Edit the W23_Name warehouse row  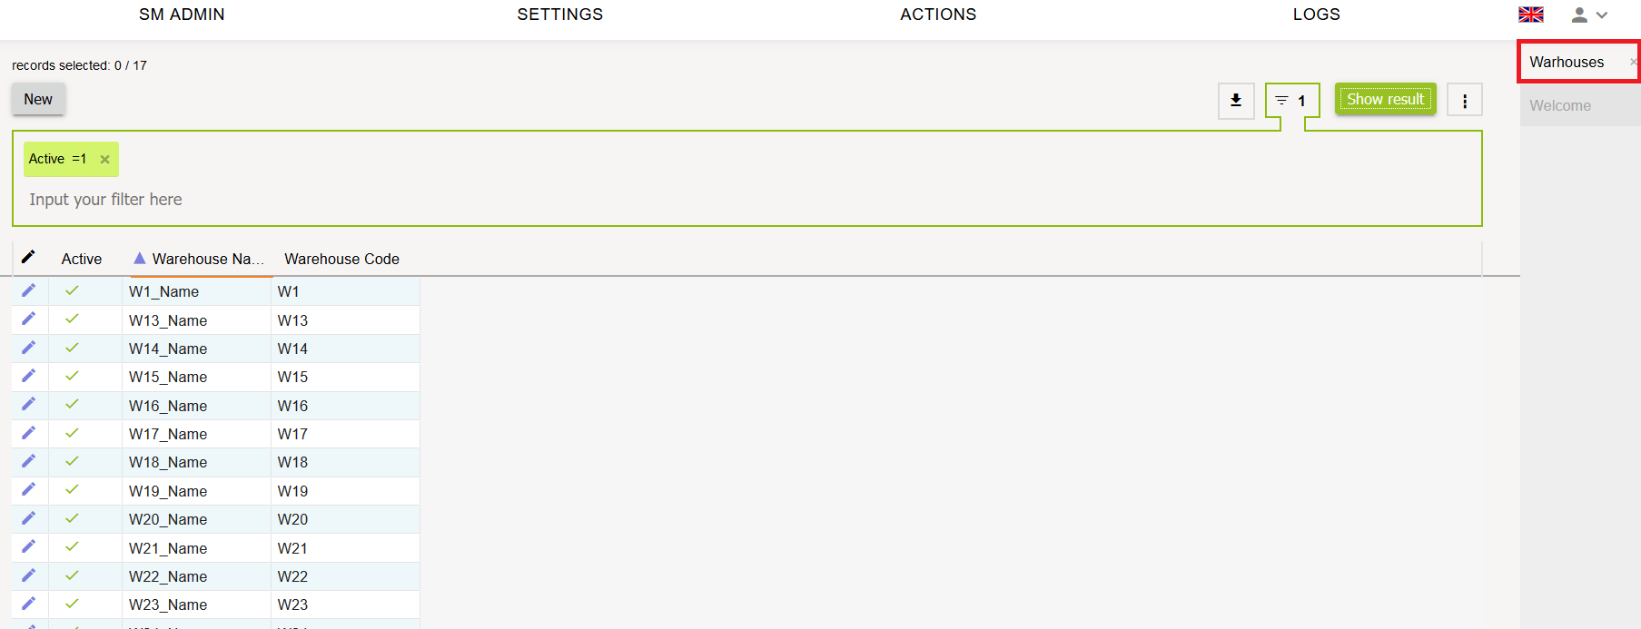[29, 604]
